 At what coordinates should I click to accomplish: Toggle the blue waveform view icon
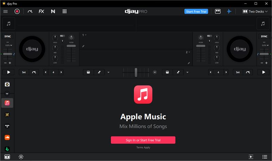[229, 12]
